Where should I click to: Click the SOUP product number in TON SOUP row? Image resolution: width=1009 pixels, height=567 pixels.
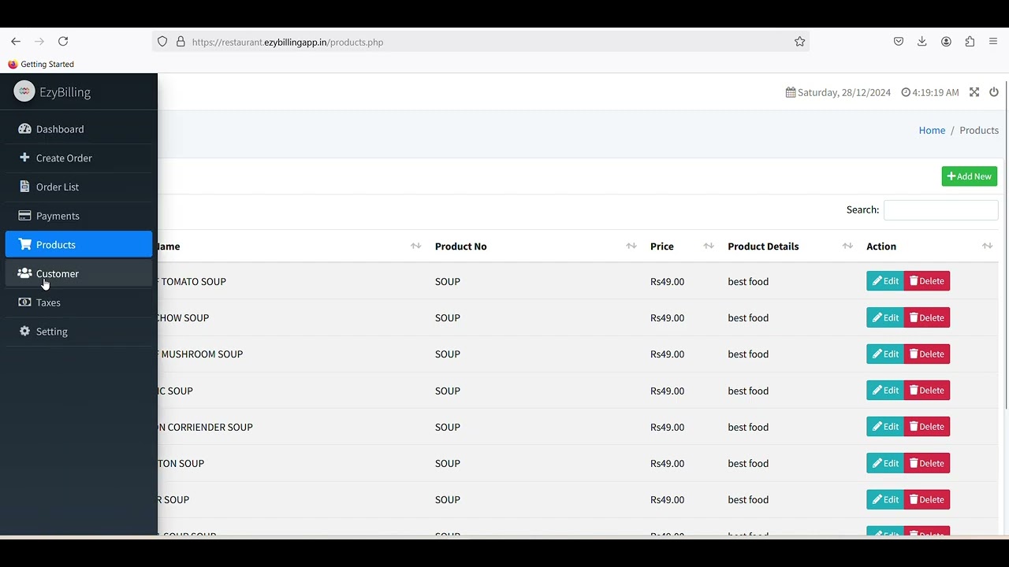click(447, 463)
